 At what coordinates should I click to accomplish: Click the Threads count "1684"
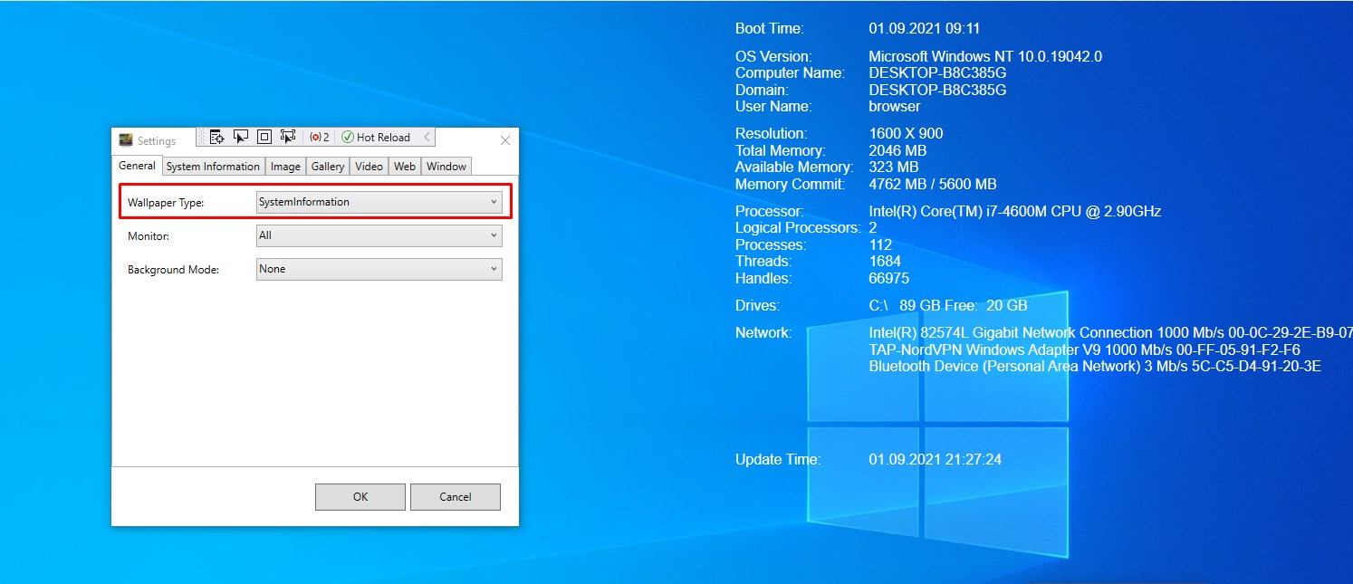click(885, 261)
